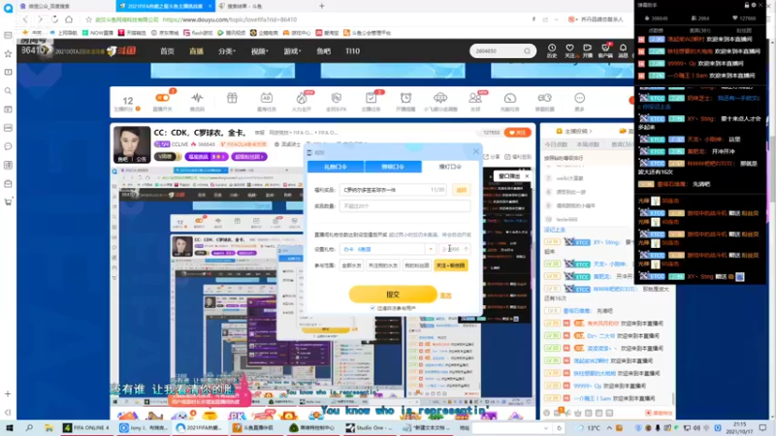The height and width of the screenshot is (436, 776).
Task: Expand the 游戏 navigation dropdown
Action: (x=292, y=51)
